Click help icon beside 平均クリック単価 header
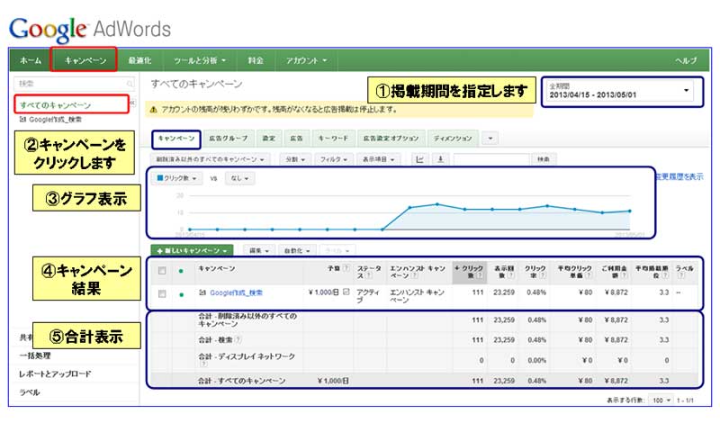 pyautogui.click(x=589, y=275)
